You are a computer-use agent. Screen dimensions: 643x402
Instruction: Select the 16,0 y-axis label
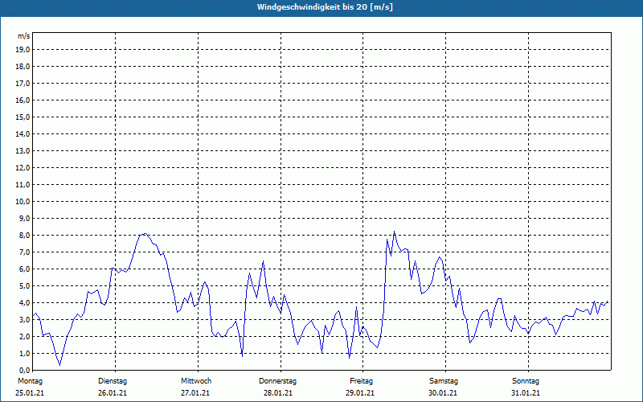pyautogui.click(x=23, y=100)
